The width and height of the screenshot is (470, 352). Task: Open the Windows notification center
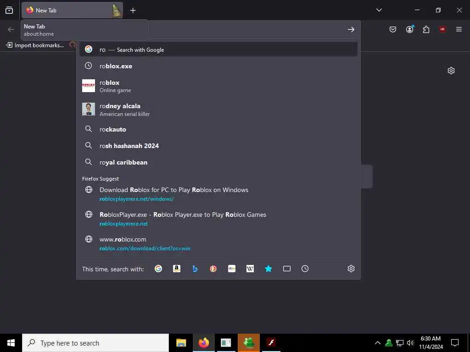[x=455, y=343]
